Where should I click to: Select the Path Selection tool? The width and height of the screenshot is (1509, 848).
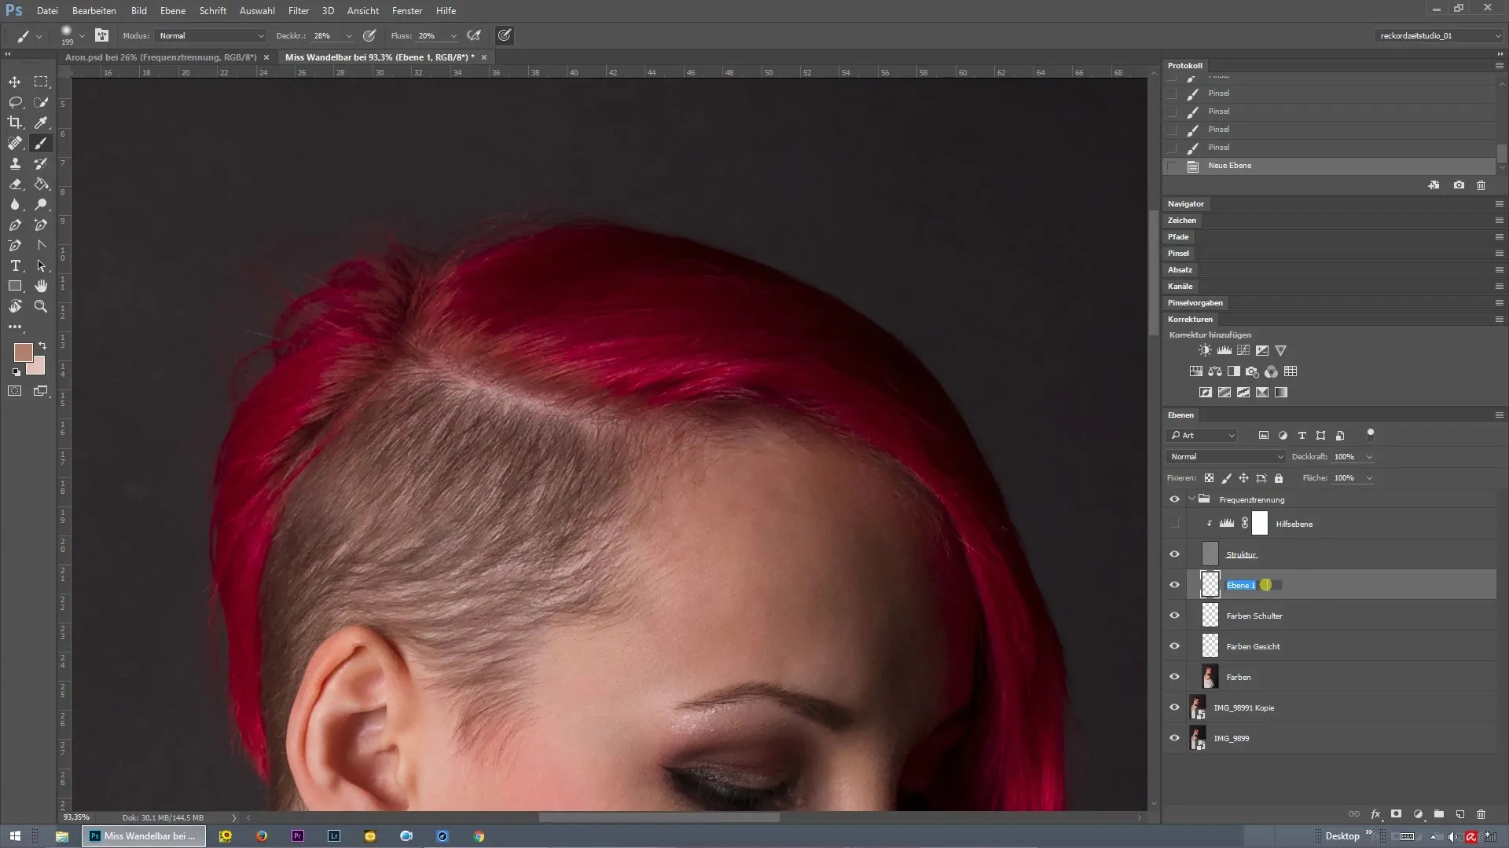41,265
